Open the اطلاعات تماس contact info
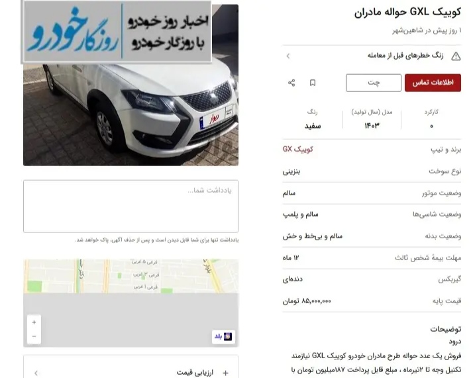Viewport: 475px width, 378px height. point(433,83)
